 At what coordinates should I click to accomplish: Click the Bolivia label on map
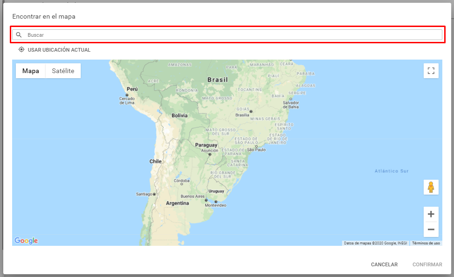pos(180,115)
